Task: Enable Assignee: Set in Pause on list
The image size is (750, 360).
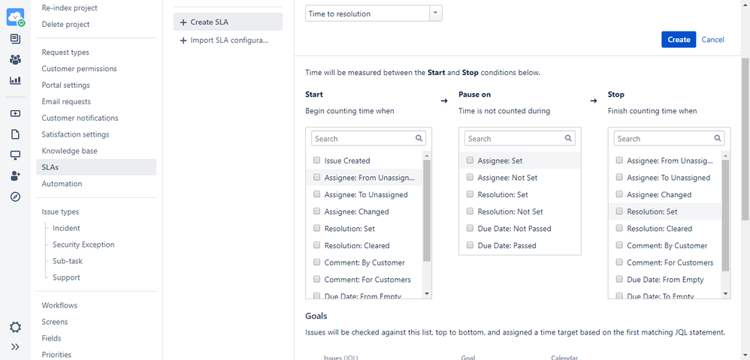Action: click(x=470, y=160)
